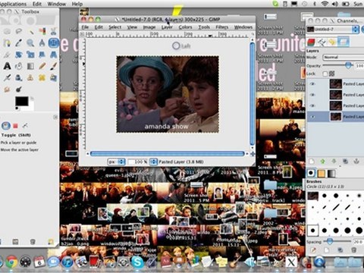Select the Scissors Select tool

click(x=53, y=31)
